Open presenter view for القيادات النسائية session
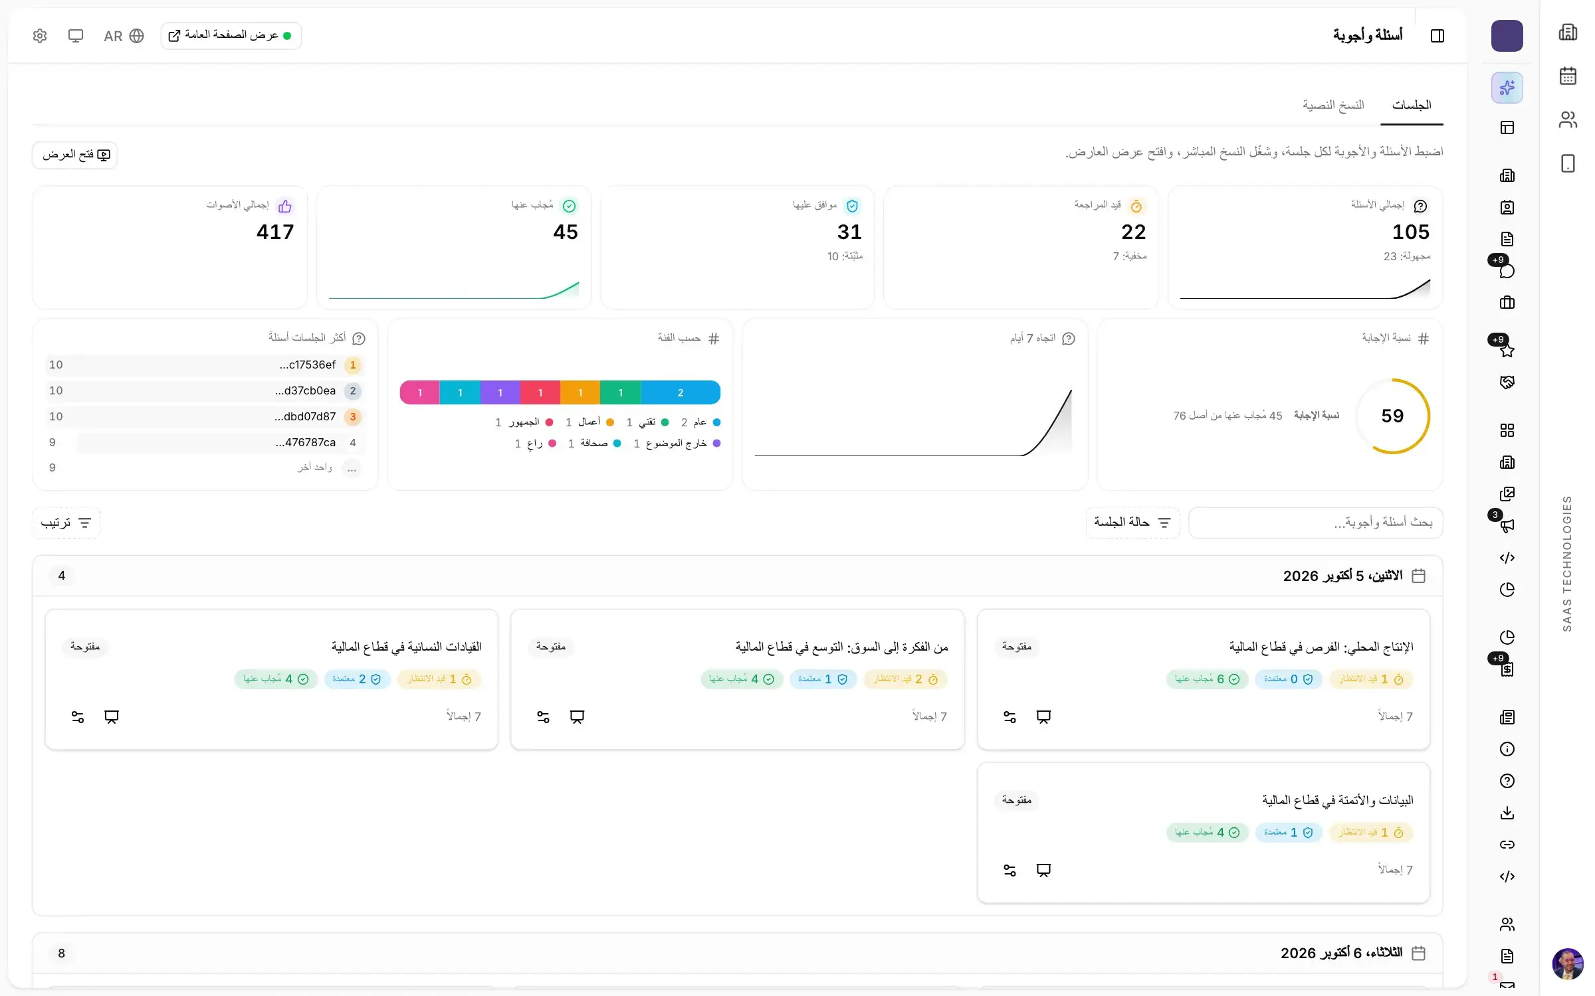 112,717
